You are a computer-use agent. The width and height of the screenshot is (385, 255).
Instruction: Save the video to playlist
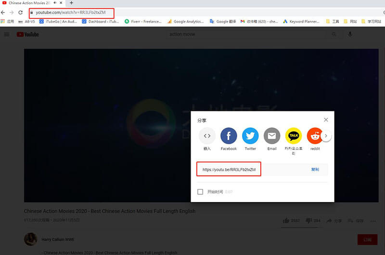[x=356, y=221]
